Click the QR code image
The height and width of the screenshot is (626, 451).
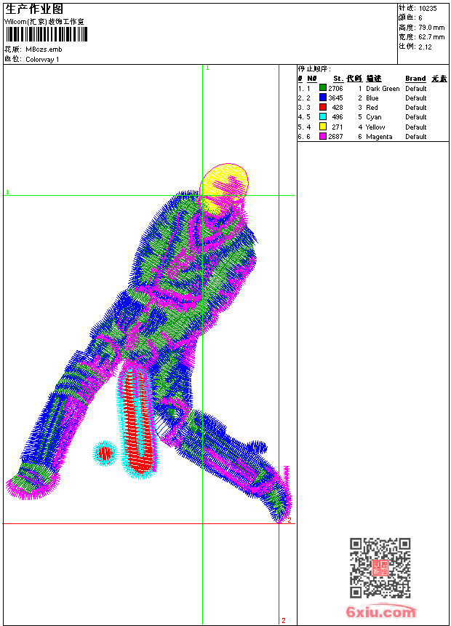380,568
